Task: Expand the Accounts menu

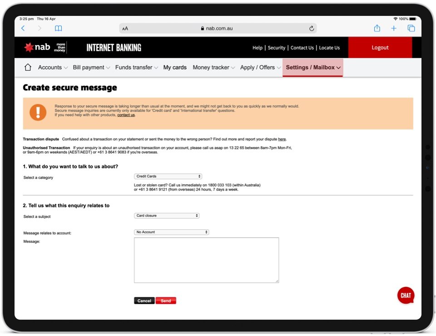Action: [x=53, y=67]
